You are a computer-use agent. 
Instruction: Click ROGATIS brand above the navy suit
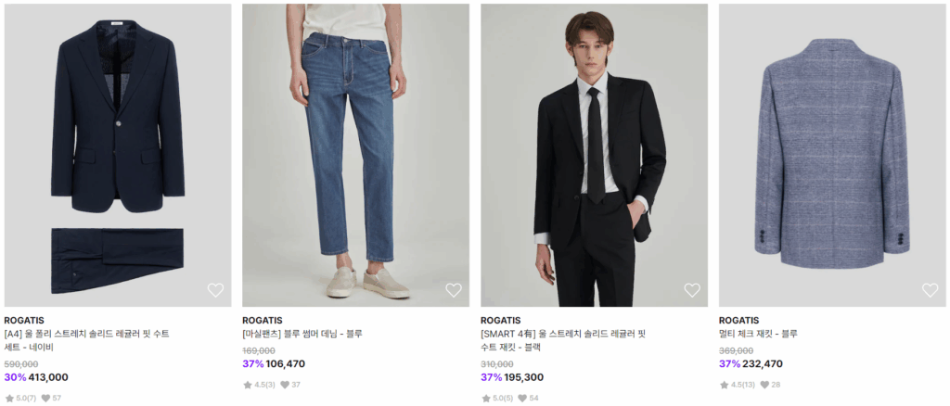(x=24, y=321)
